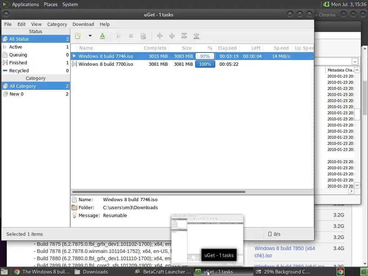Open the Category menu
The image size is (368, 276).
click(57, 24)
